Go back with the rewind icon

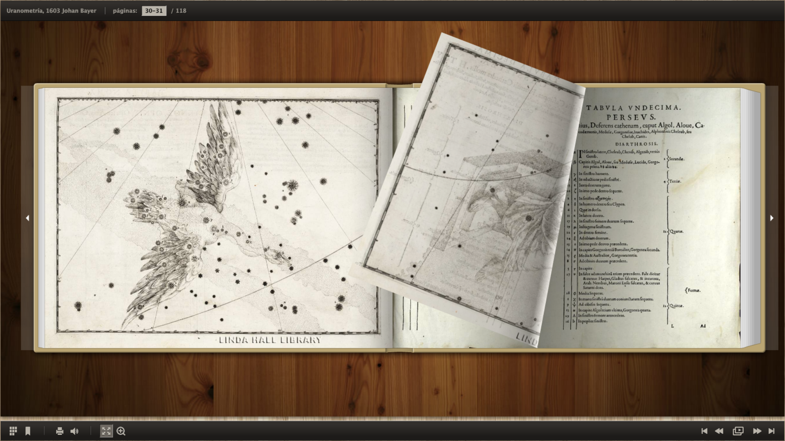pyautogui.click(x=719, y=431)
